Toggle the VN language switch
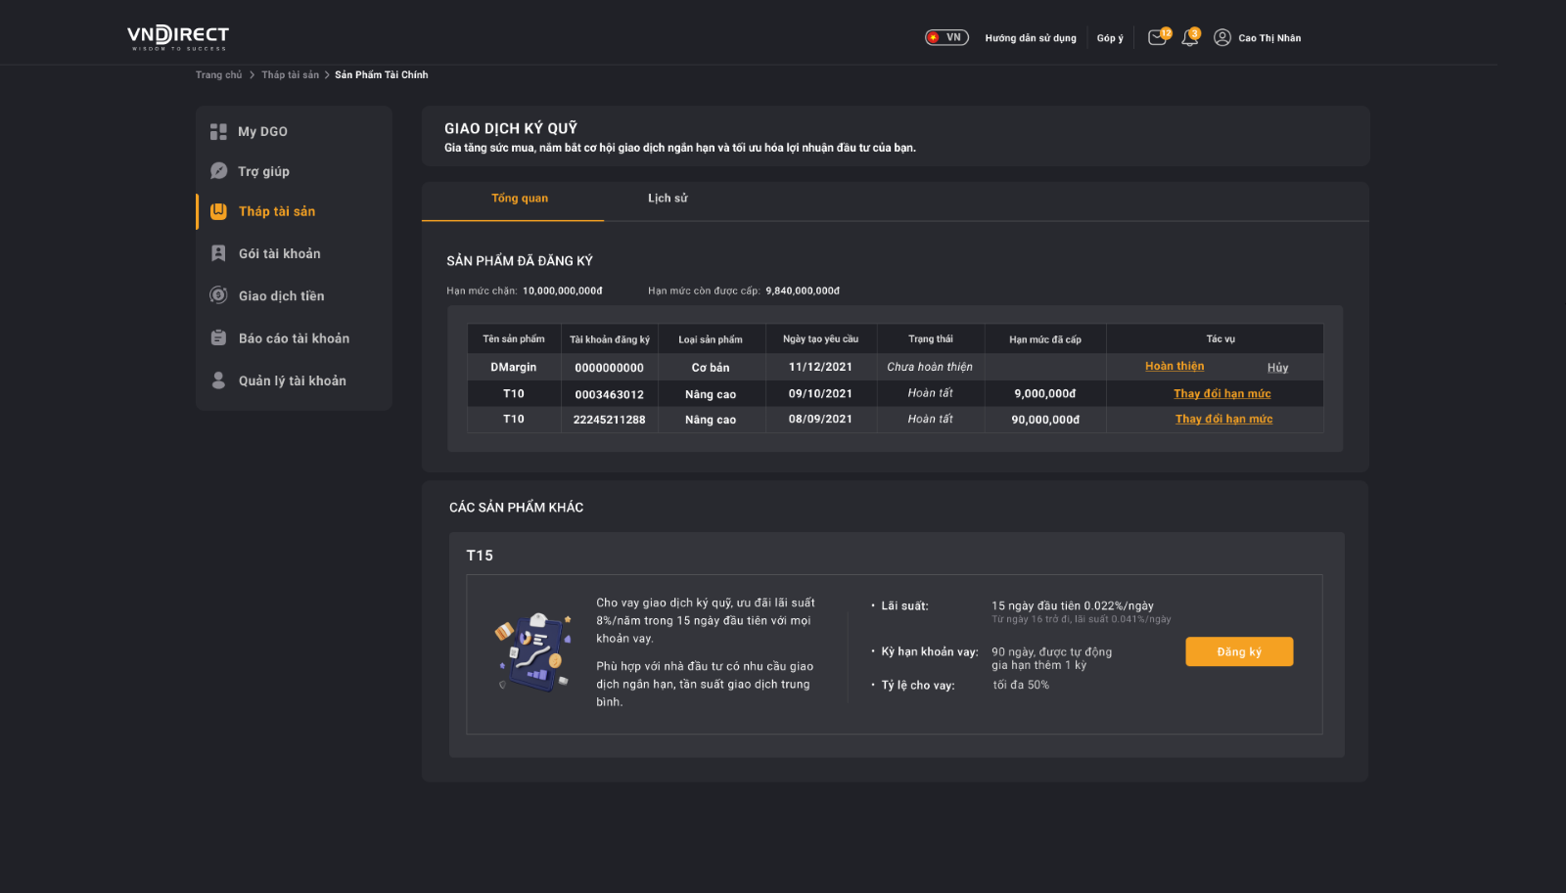 pyautogui.click(x=946, y=38)
